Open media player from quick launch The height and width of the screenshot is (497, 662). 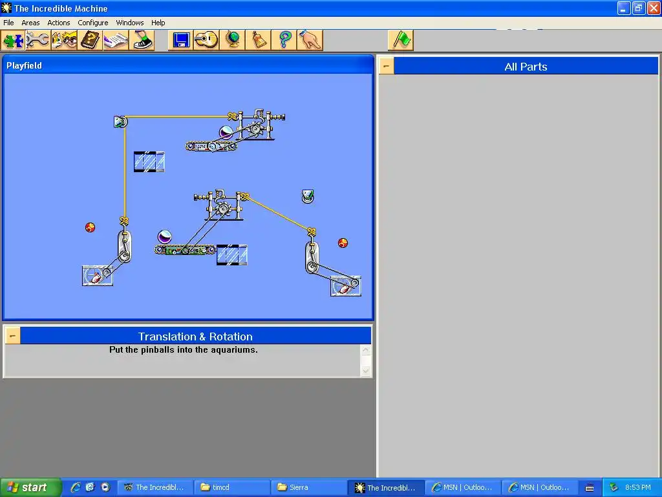click(105, 487)
